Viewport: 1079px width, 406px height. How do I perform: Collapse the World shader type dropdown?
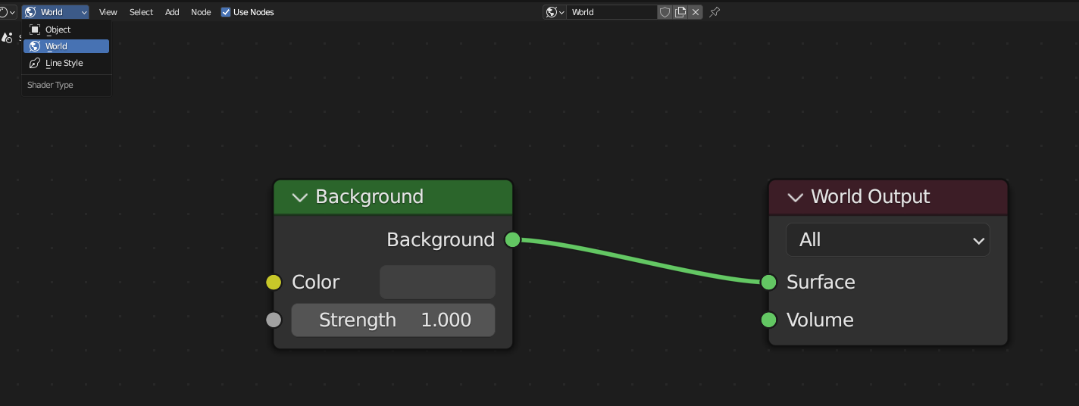point(55,12)
